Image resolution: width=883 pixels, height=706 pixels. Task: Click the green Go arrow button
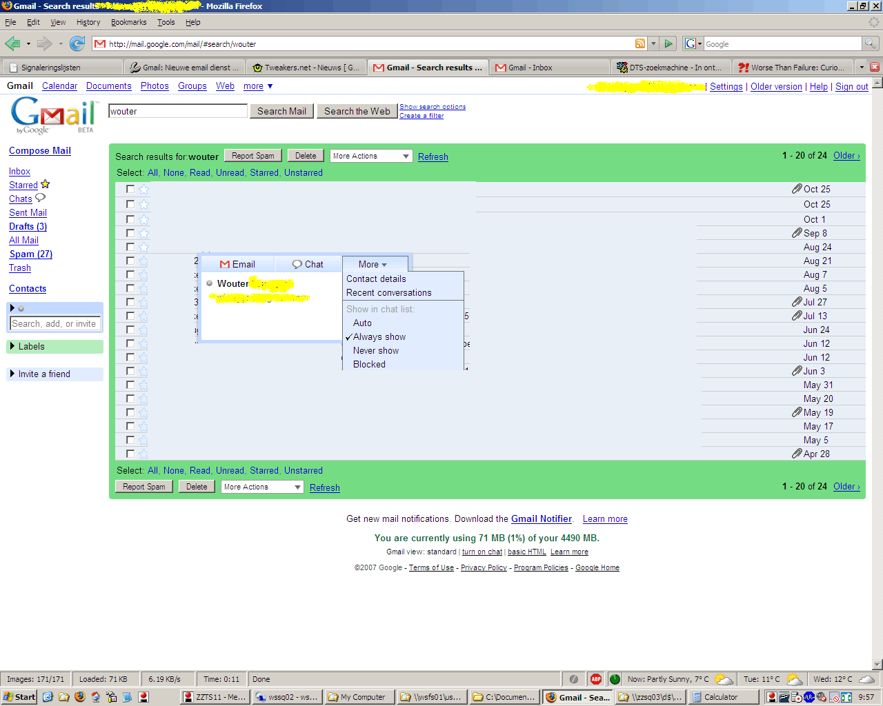coord(668,43)
